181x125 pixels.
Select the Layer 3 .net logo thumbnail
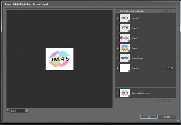coord(125,28)
